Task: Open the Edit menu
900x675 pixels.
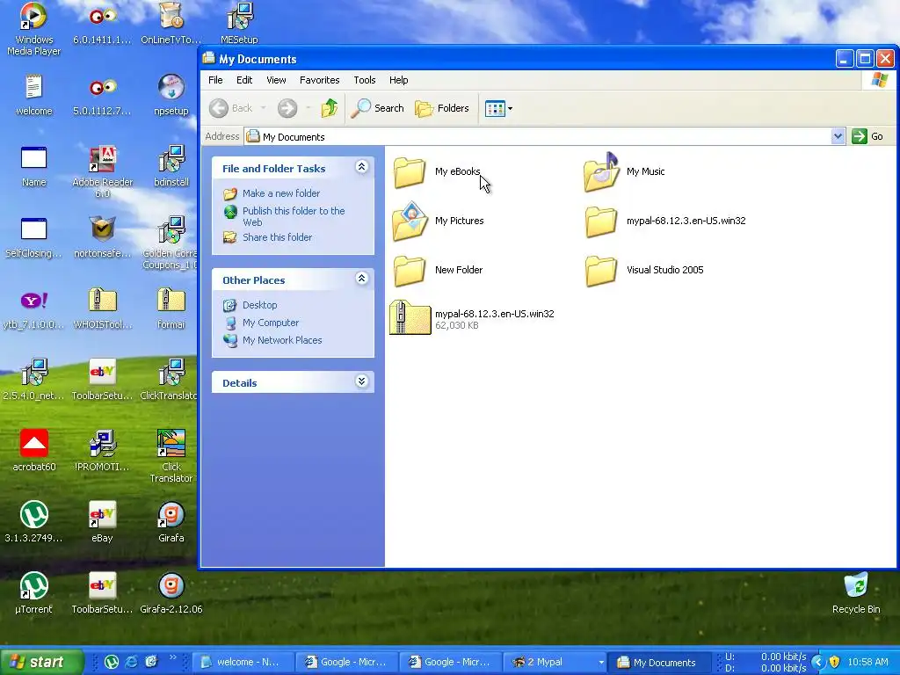Action: [244, 80]
